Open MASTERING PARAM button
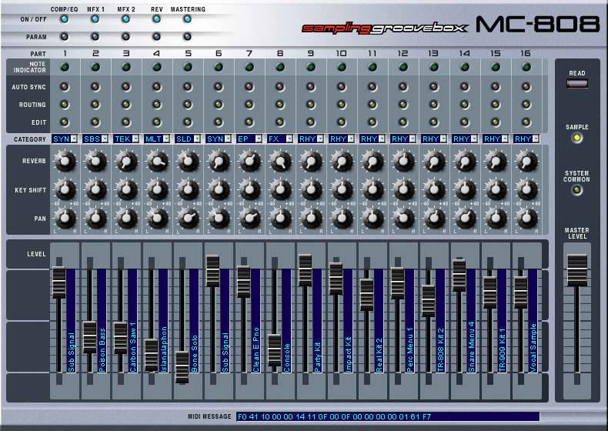The height and width of the screenshot is (431, 608). tap(187, 37)
